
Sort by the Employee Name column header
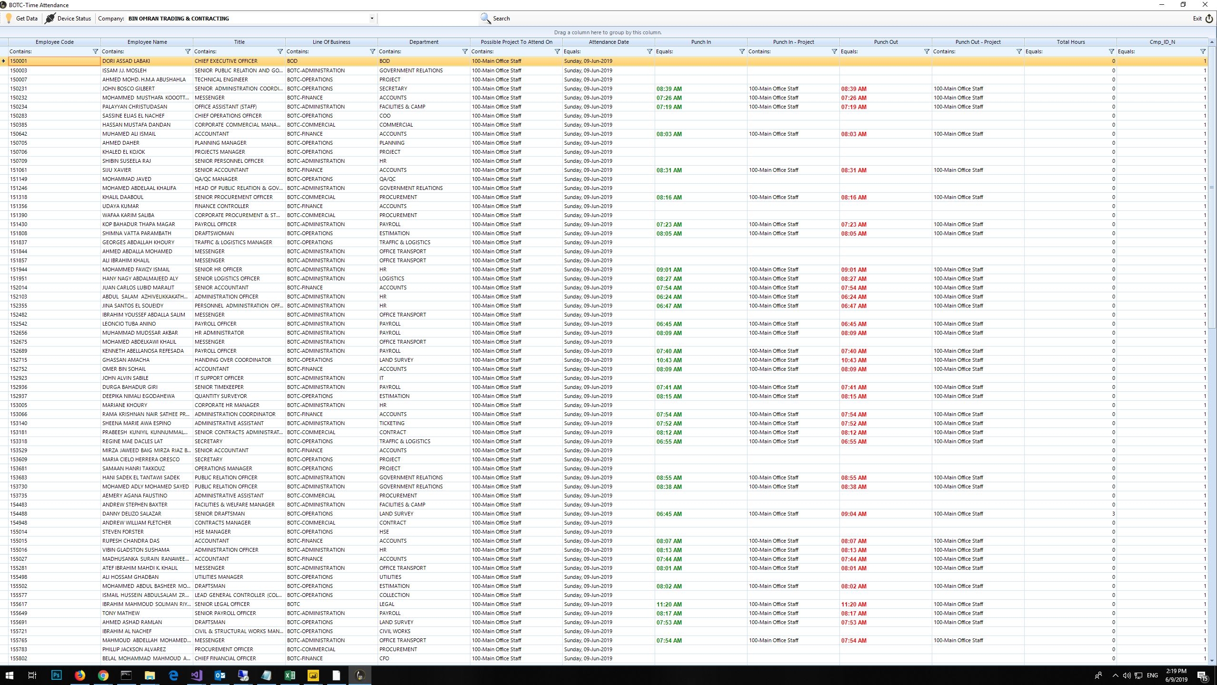pos(147,42)
